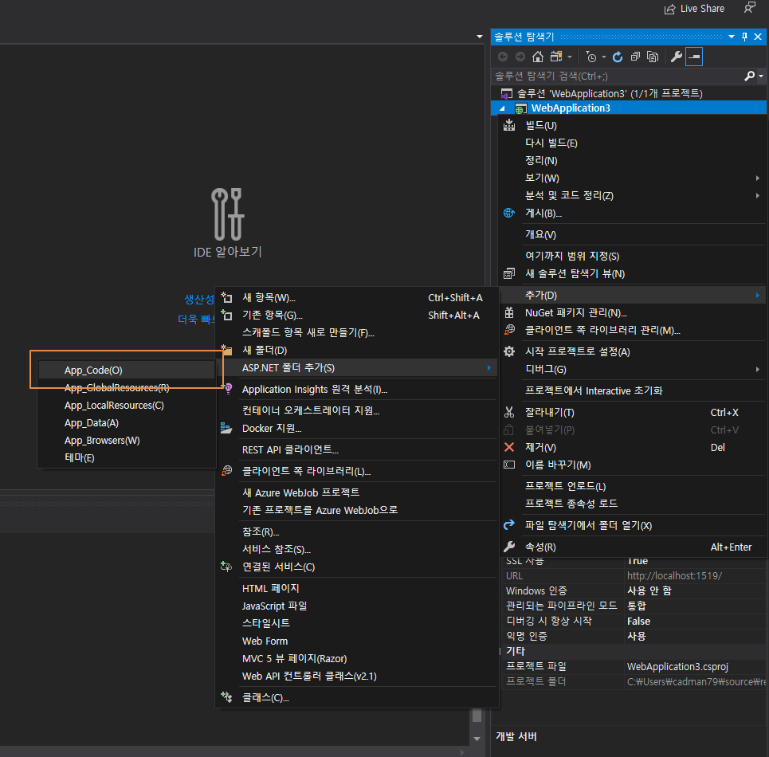Choose 빌드(U) from the context menu

coord(632,126)
